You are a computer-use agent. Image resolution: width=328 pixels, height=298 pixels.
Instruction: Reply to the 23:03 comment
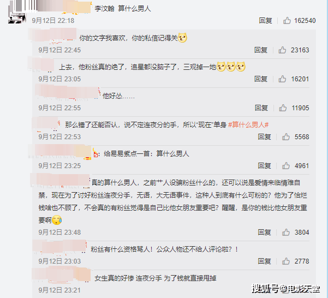(264, 261)
